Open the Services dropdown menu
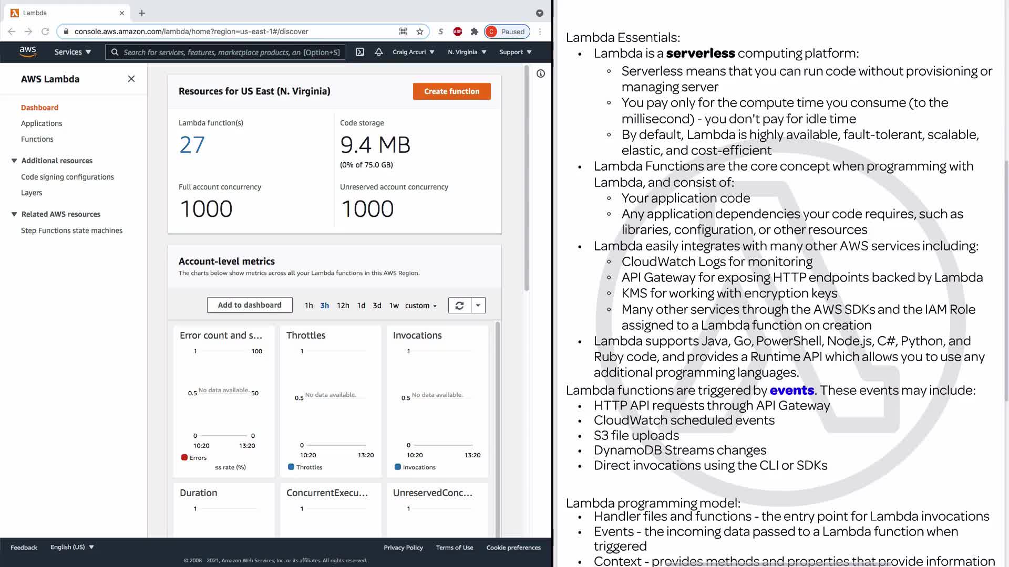Image resolution: width=1009 pixels, height=567 pixels. 73,52
